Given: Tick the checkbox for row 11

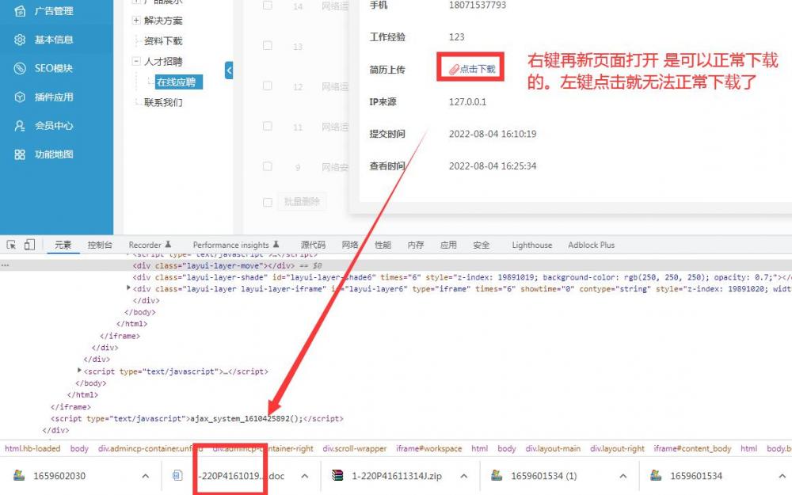Looking at the screenshot, I should point(268,126).
